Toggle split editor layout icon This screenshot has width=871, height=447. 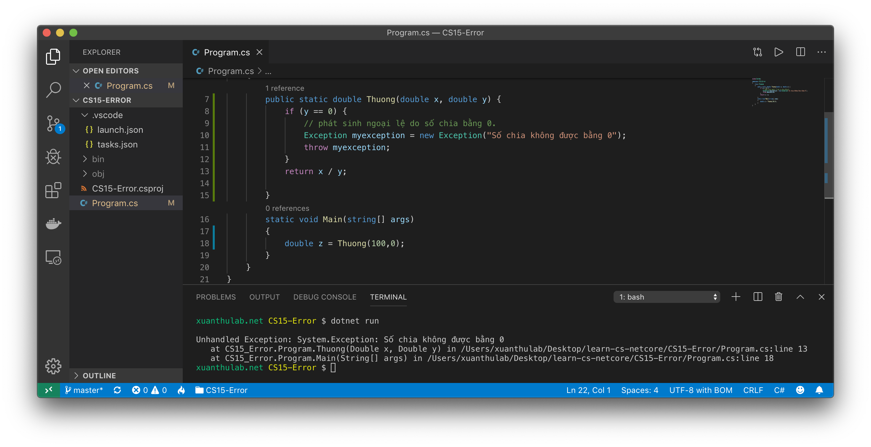click(800, 52)
